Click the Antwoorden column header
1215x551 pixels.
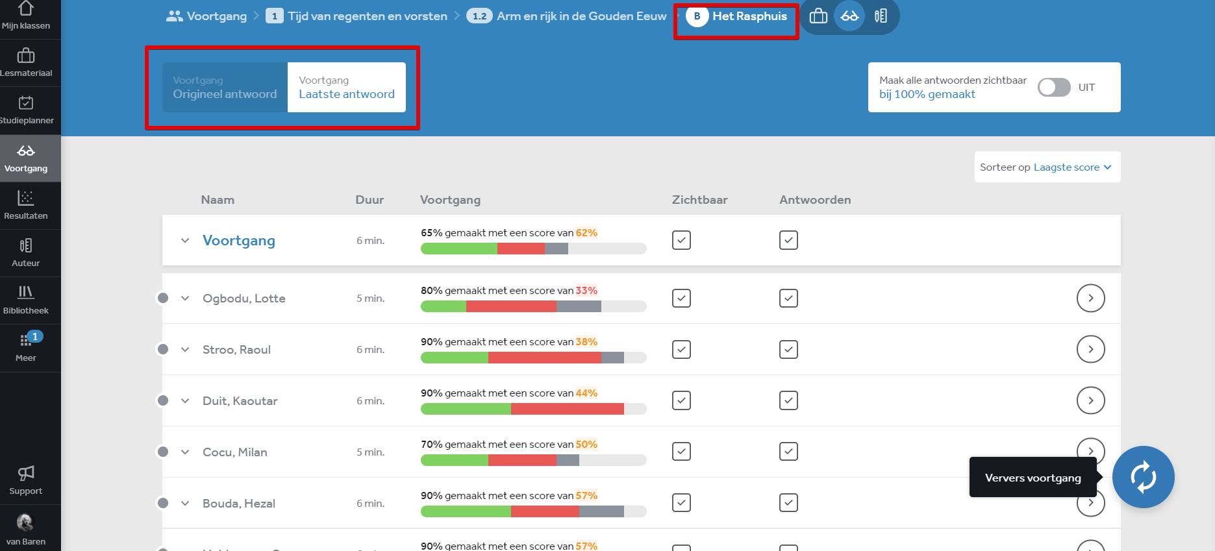click(815, 200)
